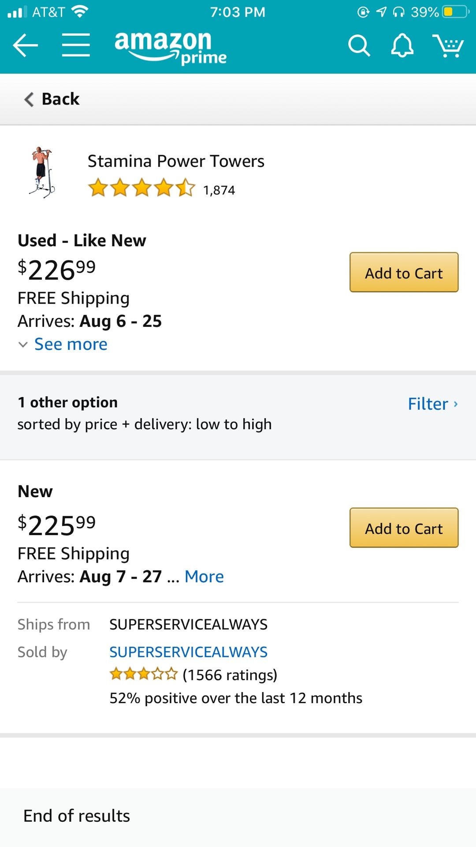This screenshot has height=847, width=476.
Task: Tap the 7:03 PM status bar clock
Action: pyautogui.click(x=238, y=12)
